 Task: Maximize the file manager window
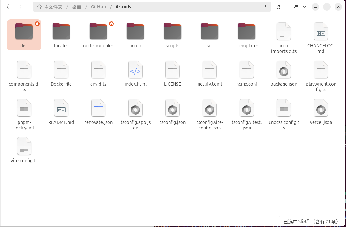(x=327, y=7)
